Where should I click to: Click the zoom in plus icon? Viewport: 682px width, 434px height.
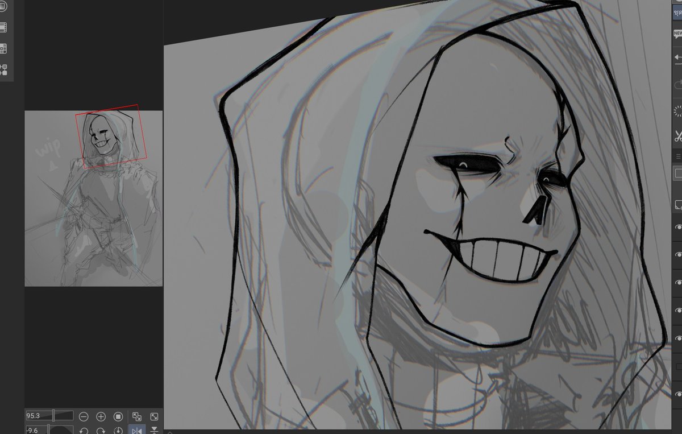tap(101, 416)
